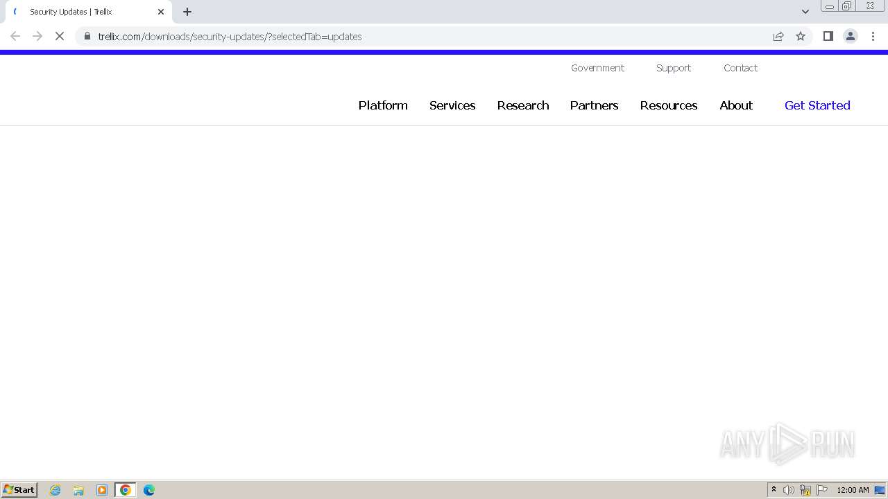Screen dimensions: 888x499
Task: Stop loading the page with the X button
Action: [x=60, y=36]
